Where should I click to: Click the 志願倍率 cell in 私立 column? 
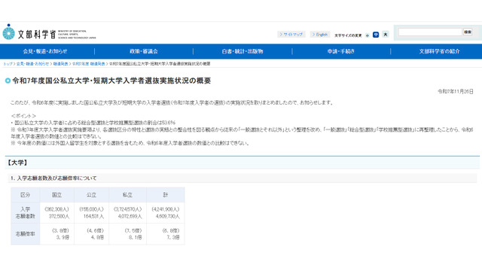pyautogui.click(x=127, y=234)
